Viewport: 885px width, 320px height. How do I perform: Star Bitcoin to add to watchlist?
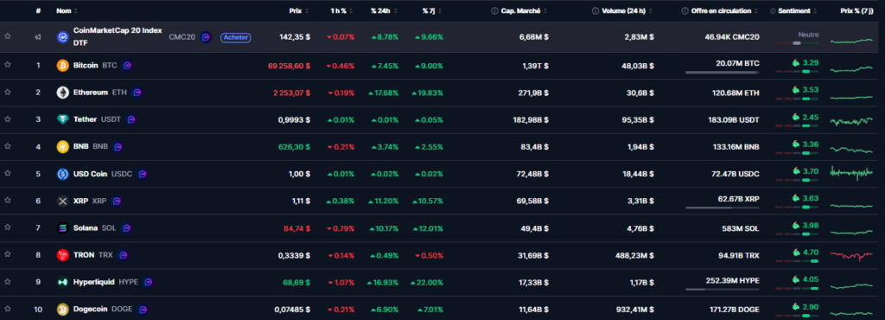pos(7,65)
